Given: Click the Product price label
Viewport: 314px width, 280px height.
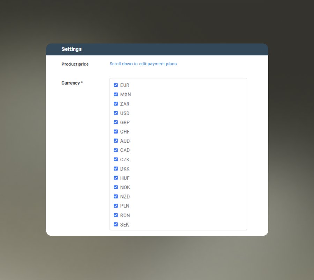Looking at the screenshot, I should (75, 64).
